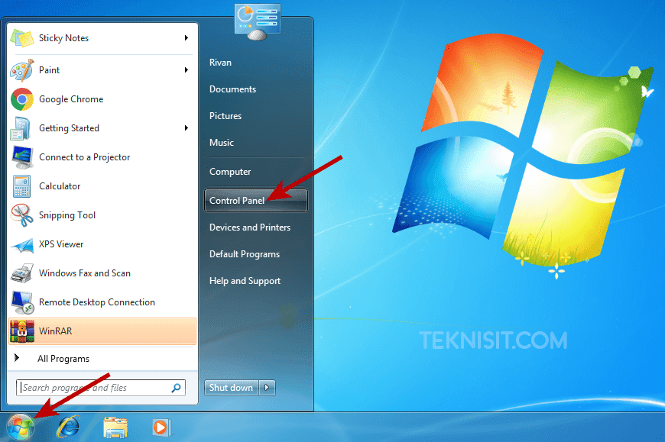This screenshot has width=665, height=442.
Task: Open Windows Media Player from taskbar
Action: click(162, 427)
